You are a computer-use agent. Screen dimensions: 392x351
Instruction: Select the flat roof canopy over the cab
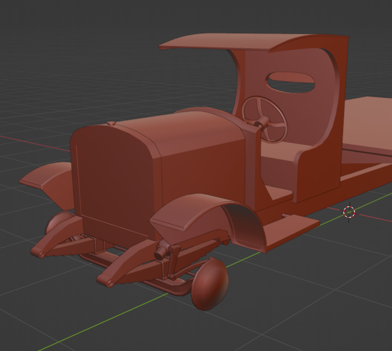pos(254,43)
